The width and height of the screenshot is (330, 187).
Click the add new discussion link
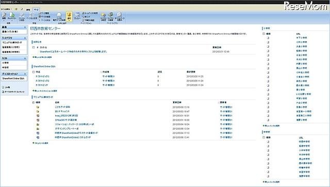tap(45, 91)
